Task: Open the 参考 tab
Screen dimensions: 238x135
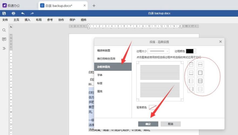Action: point(50,20)
